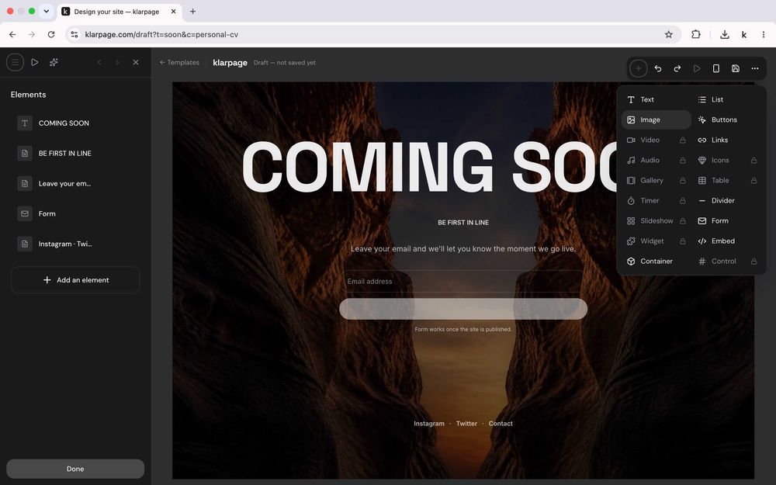The width and height of the screenshot is (776, 485).
Task: Choose Container from the element menu
Action: (x=656, y=262)
